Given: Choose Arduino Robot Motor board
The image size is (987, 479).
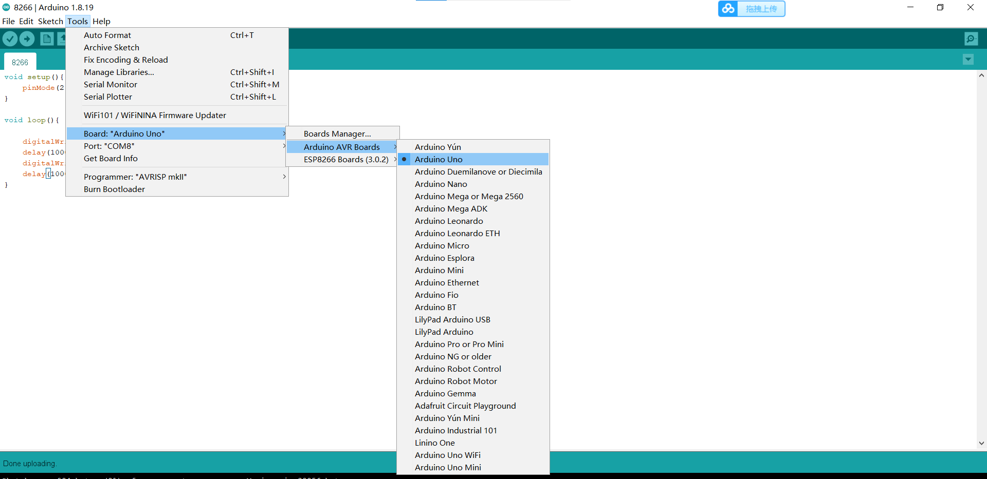Looking at the screenshot, I should tap(473, 381).
